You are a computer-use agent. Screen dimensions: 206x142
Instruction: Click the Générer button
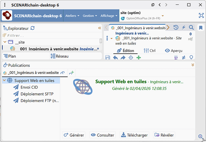[x=73, y=135]
